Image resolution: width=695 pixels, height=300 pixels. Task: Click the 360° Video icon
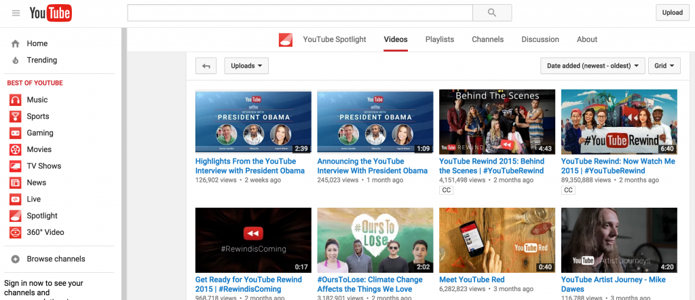tap(16, 232)
